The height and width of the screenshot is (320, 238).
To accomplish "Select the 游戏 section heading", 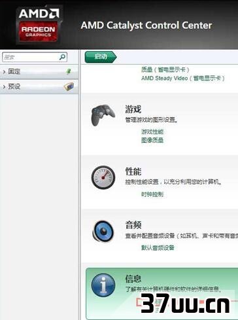I will coord(133,109).
